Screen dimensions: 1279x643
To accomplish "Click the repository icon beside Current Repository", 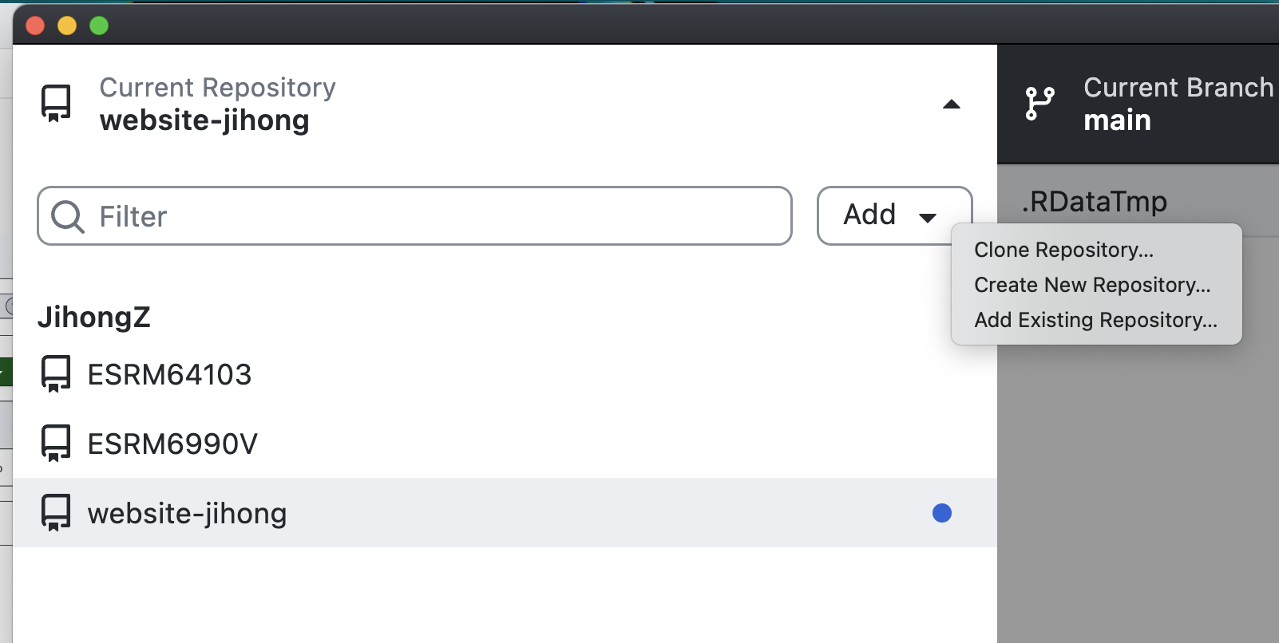I will pyautogui.click(x=56, y=104).
